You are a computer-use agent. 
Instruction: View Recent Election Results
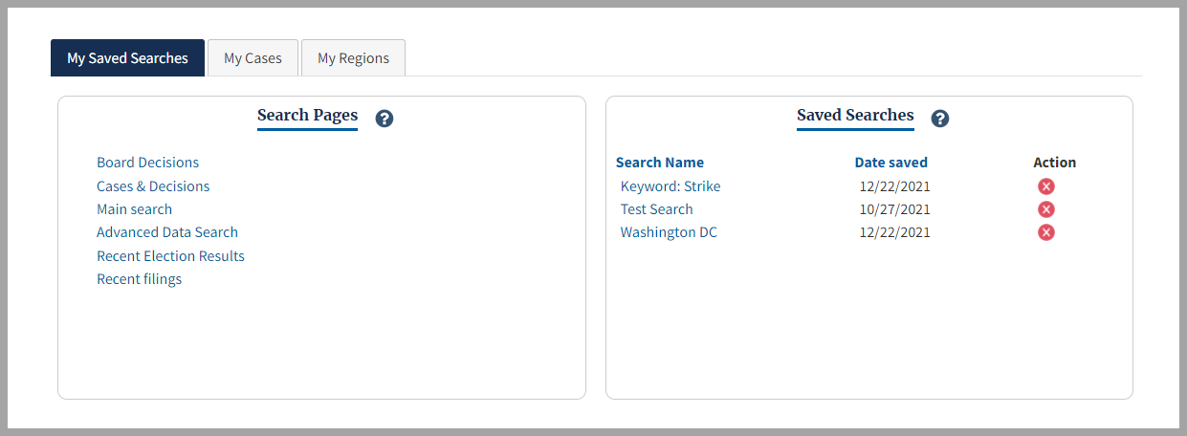170,256
